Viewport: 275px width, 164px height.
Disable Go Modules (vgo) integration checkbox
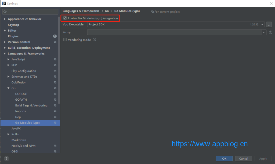click(x=65, y=18)
